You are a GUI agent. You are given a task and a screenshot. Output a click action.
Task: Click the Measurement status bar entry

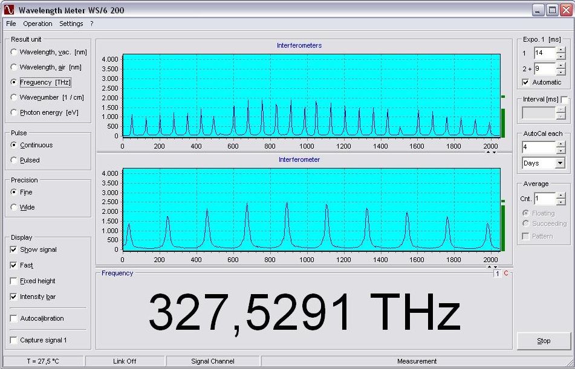(417, 361)
